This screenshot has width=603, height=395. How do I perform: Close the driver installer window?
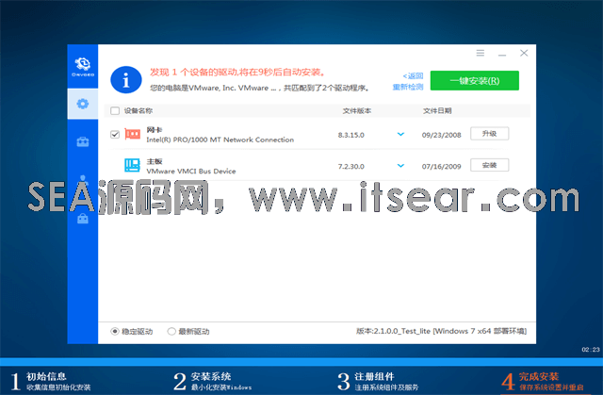pos(524,53)
